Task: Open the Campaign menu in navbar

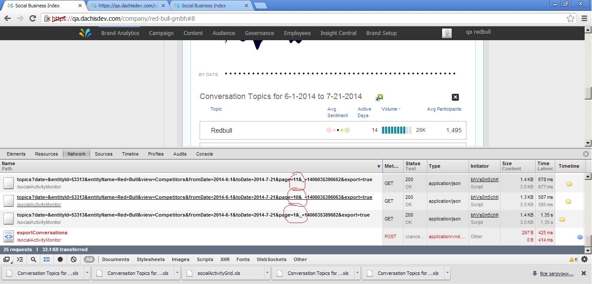Action: [161, 33]
